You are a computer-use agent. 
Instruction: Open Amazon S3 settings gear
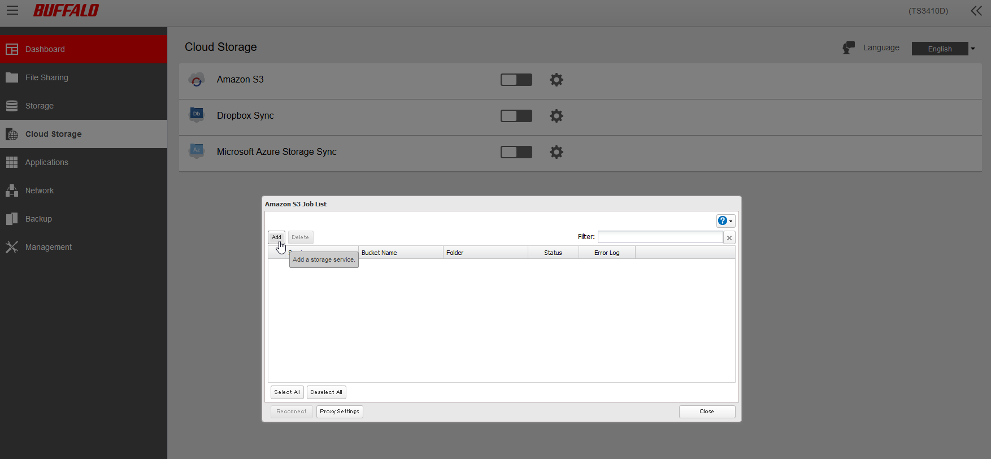[x=557, y=80]
